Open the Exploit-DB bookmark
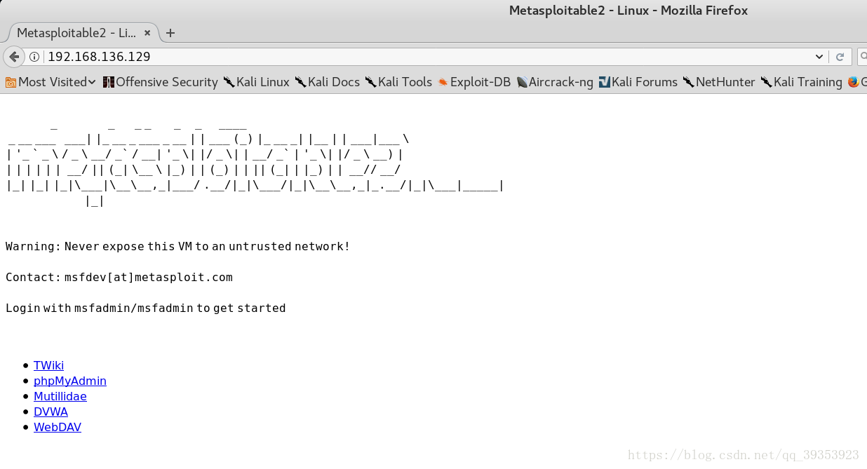Viewport: 867px width, 469px height. pos(474,82)
